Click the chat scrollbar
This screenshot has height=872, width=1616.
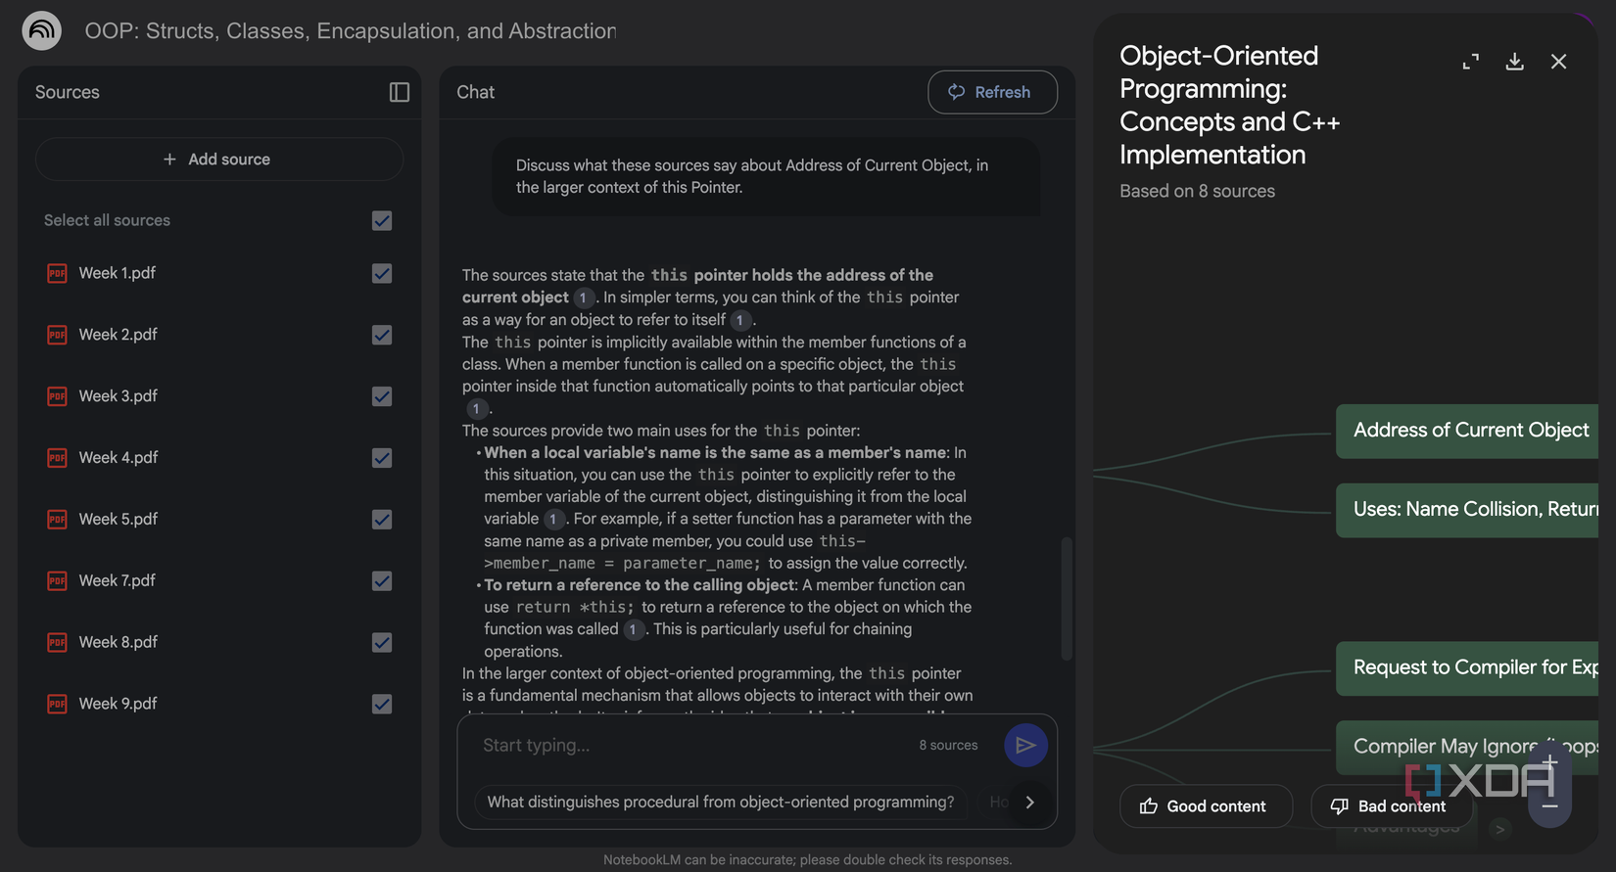point(1067,598)
